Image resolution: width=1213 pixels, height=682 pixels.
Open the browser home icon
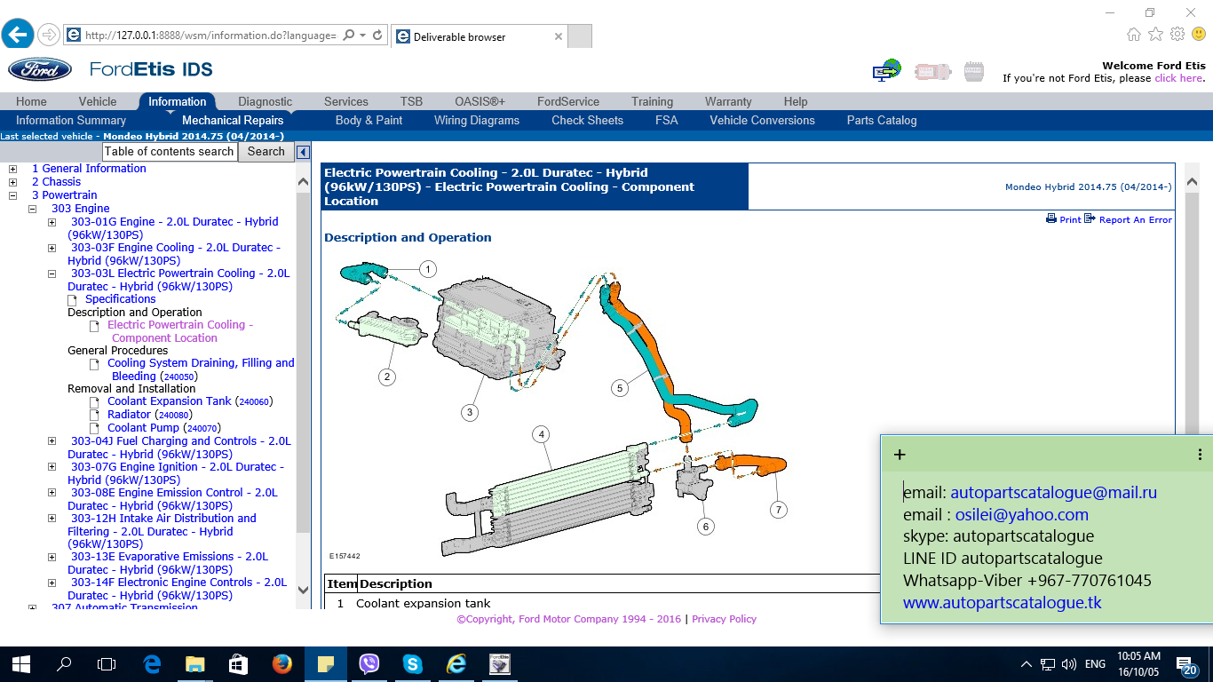pyautogui.click(x=1133, y=35)
